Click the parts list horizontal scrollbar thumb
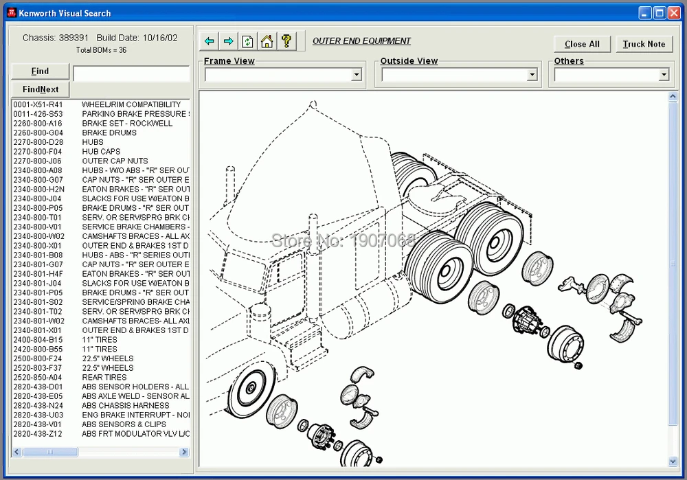 click(50, 452)
